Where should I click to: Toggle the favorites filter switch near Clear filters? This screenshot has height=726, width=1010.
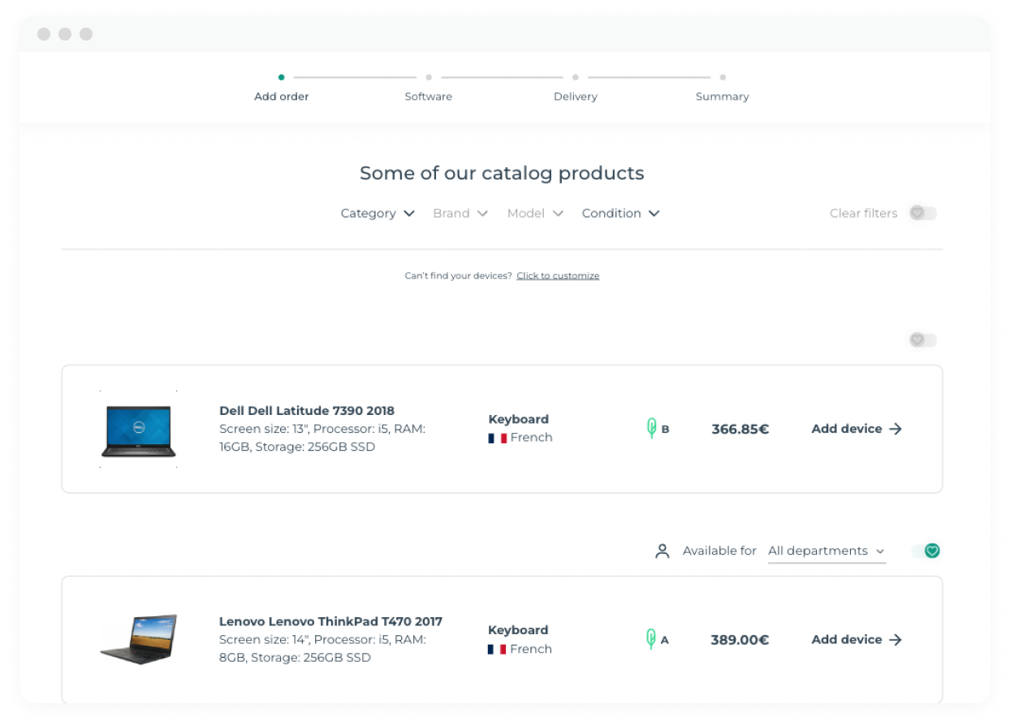point(923,213)
